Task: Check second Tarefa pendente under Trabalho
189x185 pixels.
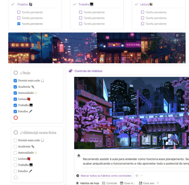Action: 81,18
